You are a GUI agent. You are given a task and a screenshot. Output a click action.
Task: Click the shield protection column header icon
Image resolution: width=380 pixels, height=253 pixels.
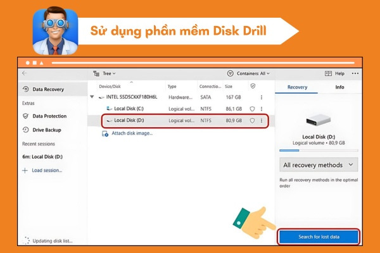tap(253, 86)
